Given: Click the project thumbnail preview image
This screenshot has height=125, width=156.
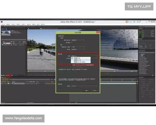Looking at the screenshot, I should (5, 33).
